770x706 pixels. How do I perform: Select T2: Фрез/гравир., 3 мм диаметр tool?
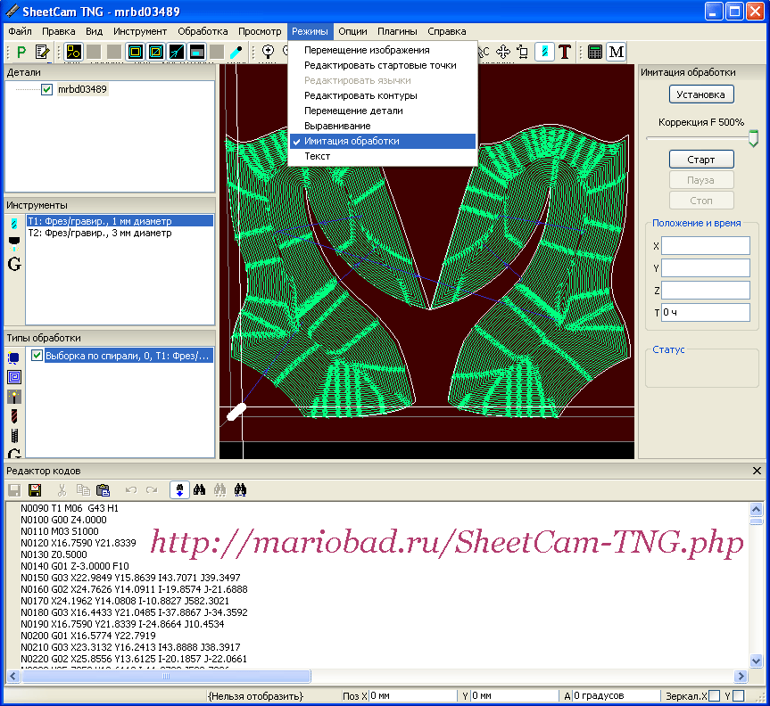tap(120, 233)
